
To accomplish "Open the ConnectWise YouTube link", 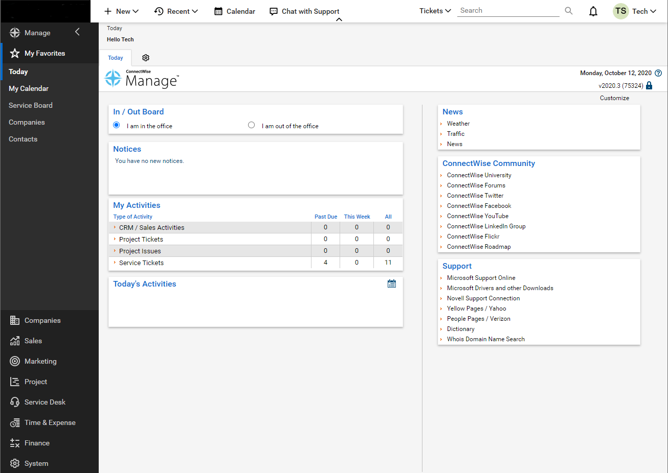I will pos(478,216).
